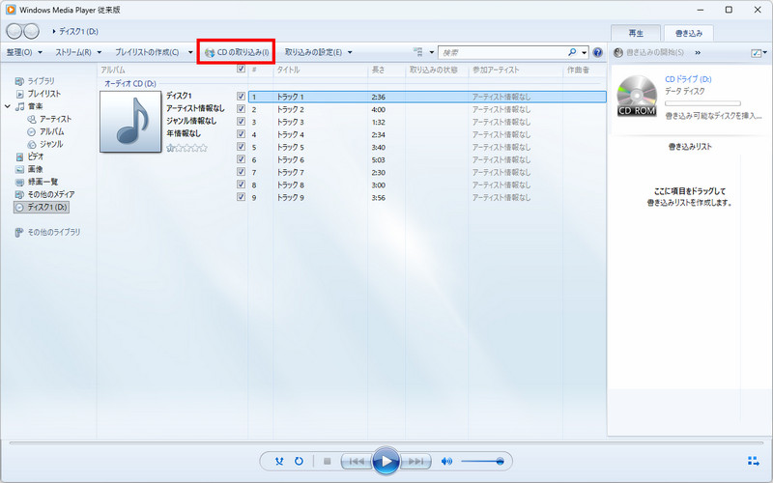Viewport: 773px width, 483px height.
Task: Collapse the 音楽 tree node
Action: point(8,106)
